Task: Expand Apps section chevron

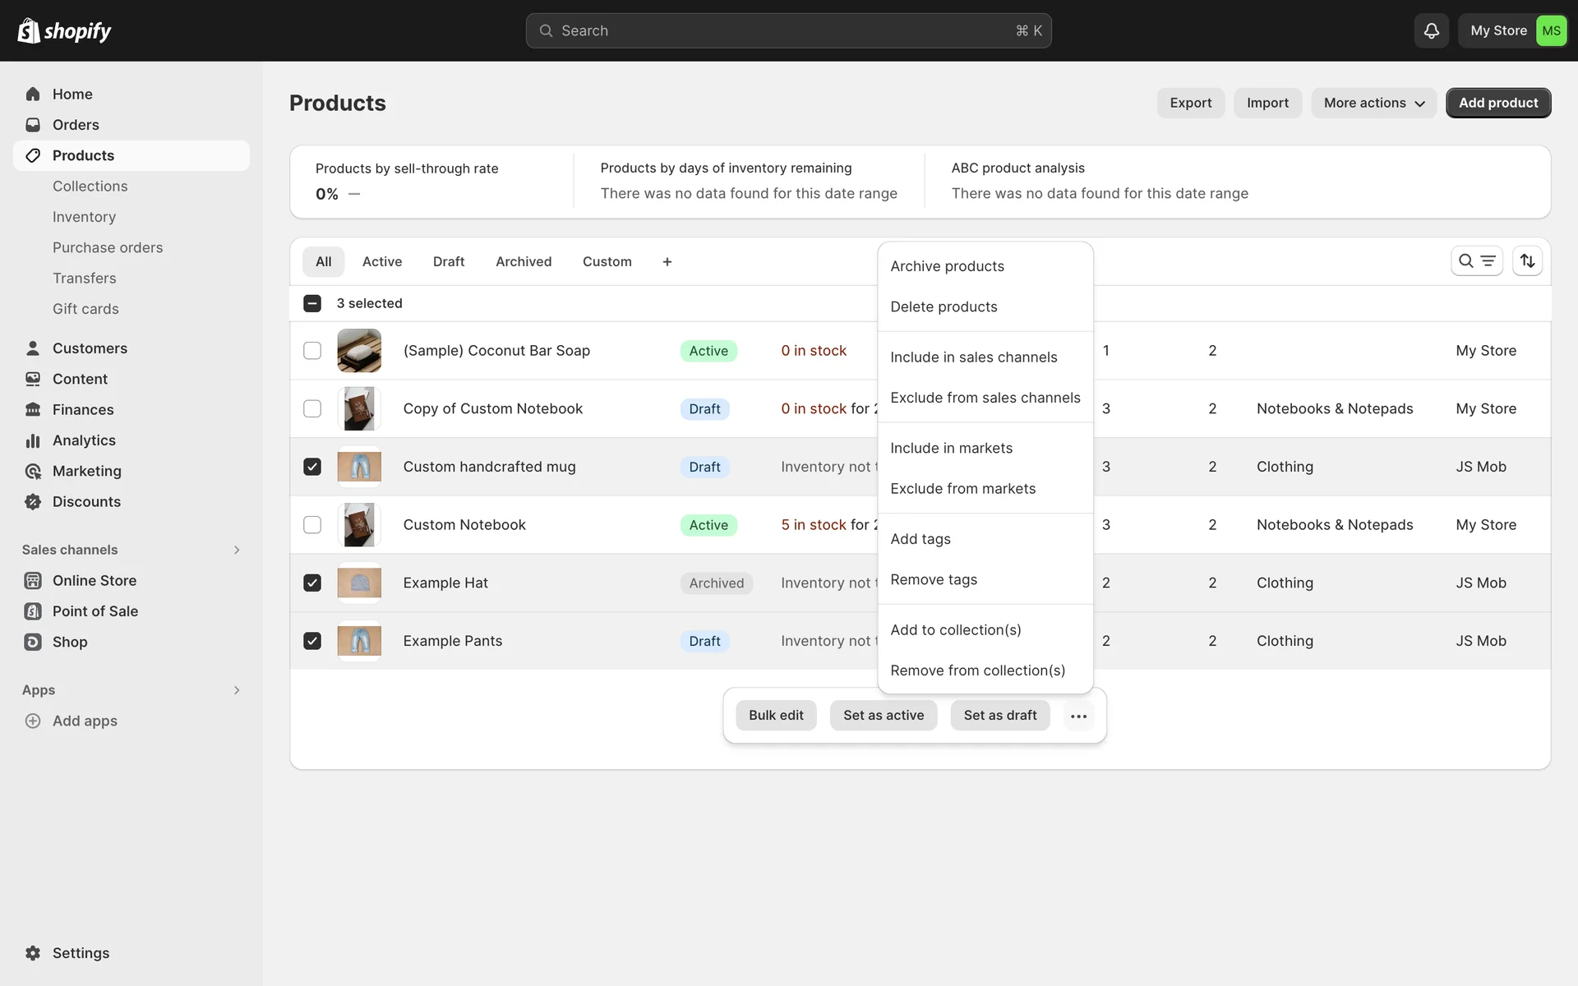Action: [237, 690]
